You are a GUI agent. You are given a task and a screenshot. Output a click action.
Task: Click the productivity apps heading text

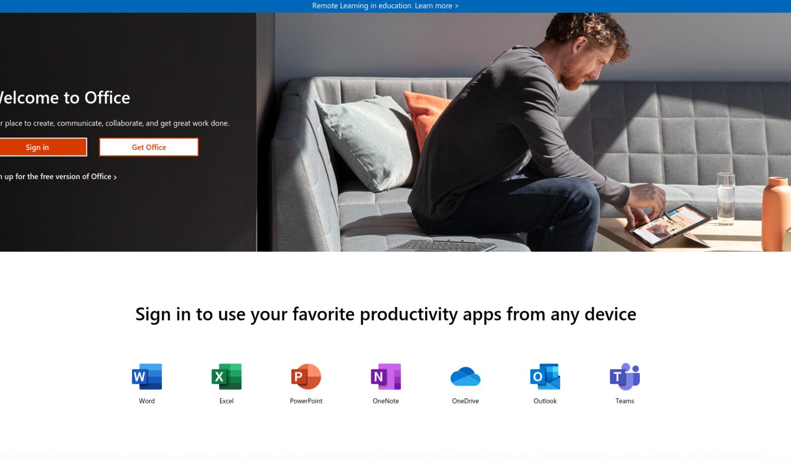(386, 314)
